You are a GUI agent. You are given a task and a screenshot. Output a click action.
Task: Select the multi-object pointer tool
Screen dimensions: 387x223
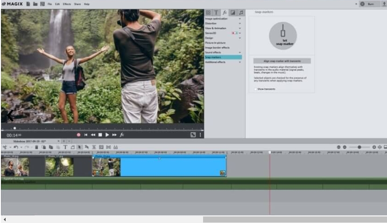pyautogui.click(x=87, y=147)
